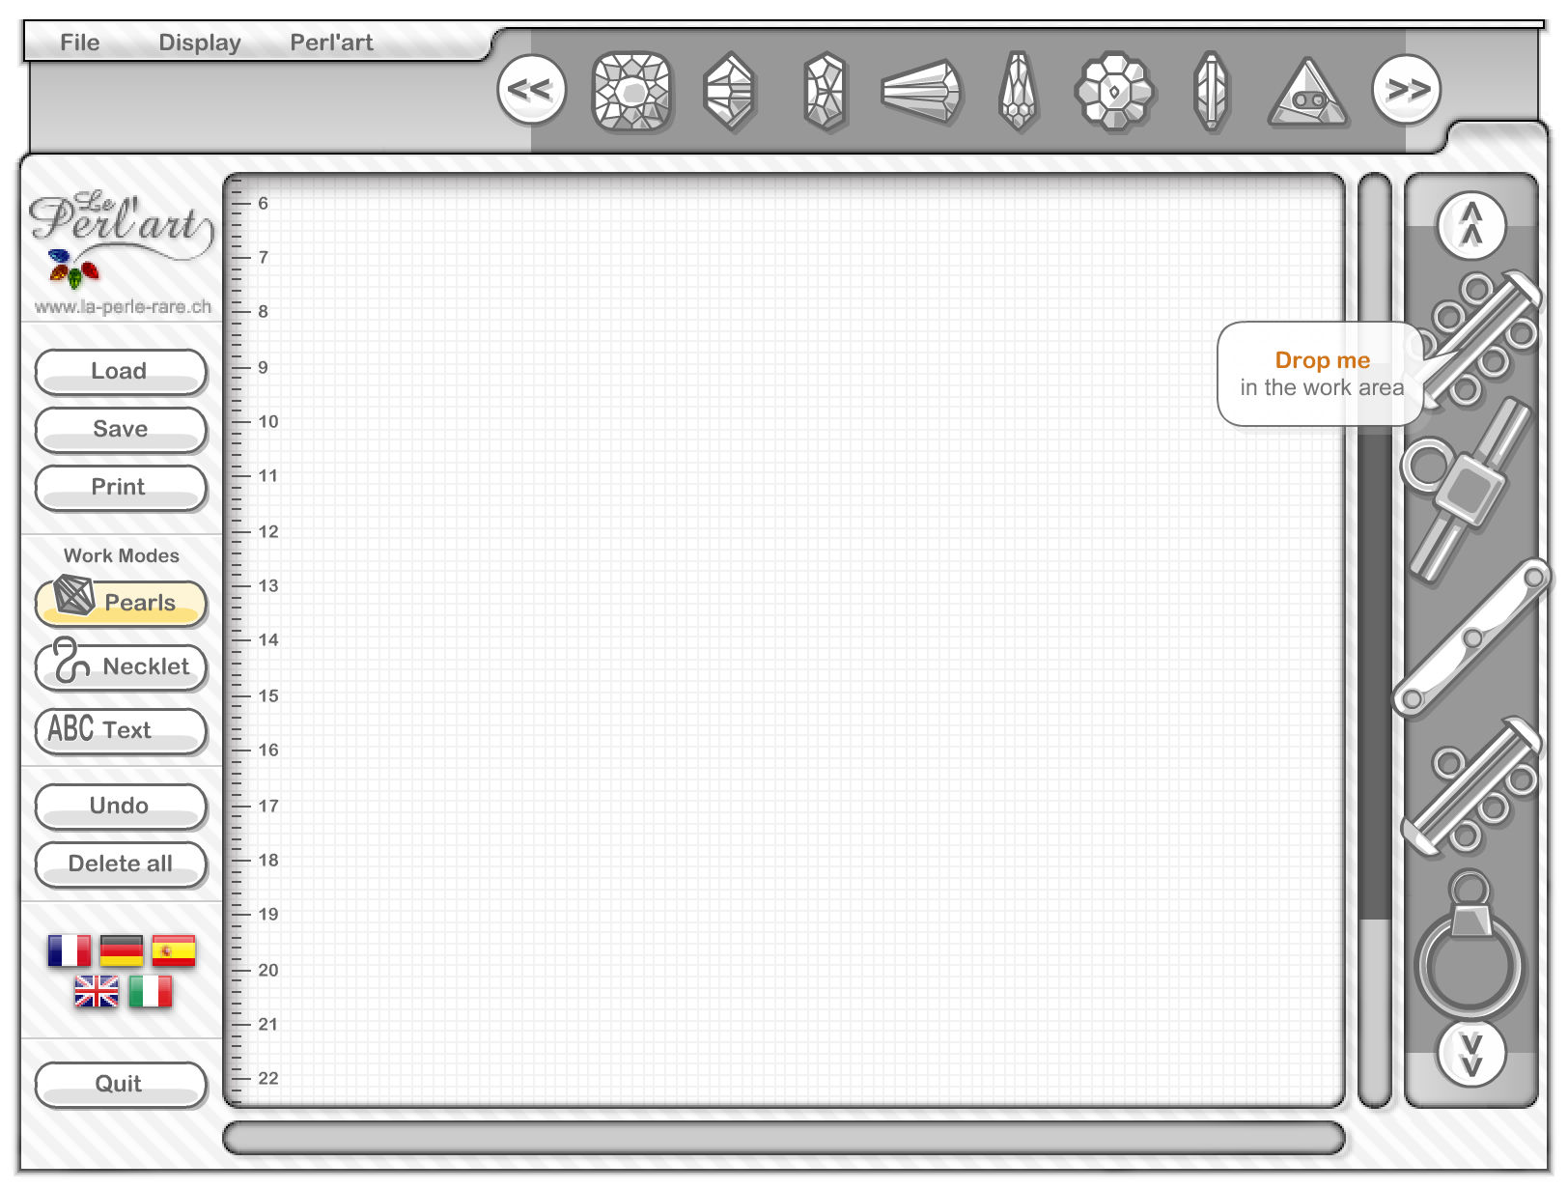
Task: Switch to Pearls work mode
Action: click(121, 603)
